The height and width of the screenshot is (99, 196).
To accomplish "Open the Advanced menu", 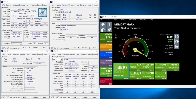I will tap(132, 20).
